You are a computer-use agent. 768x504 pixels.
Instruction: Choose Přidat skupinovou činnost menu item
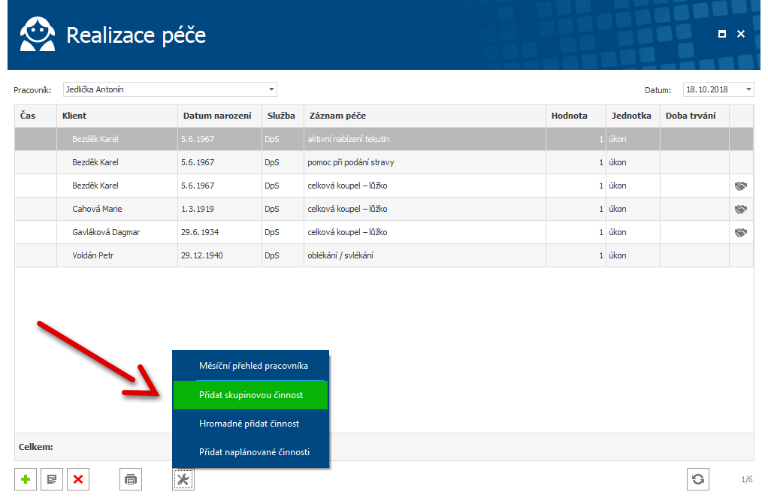(251, 395)
